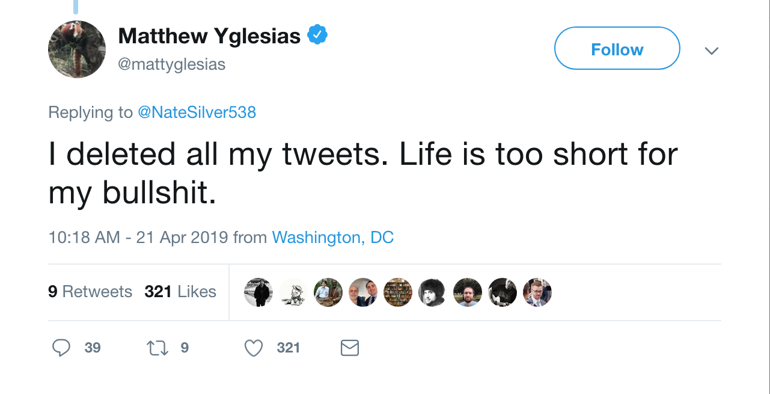
Task: Select the first black-and-white liker avatar
Action: coord(258,292)
